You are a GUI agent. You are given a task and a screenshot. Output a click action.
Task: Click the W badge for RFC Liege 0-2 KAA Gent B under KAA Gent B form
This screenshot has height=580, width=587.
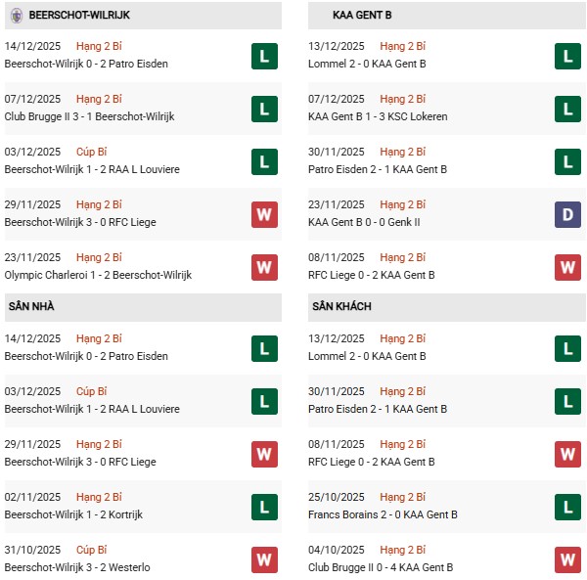pos(567,267)
